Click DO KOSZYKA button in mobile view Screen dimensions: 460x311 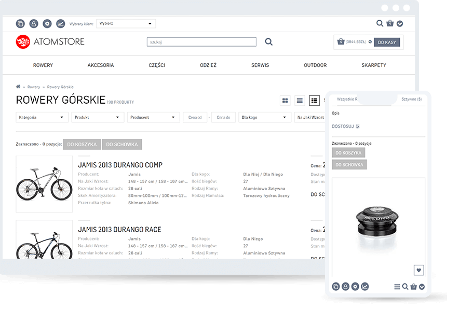pos(348,153)
